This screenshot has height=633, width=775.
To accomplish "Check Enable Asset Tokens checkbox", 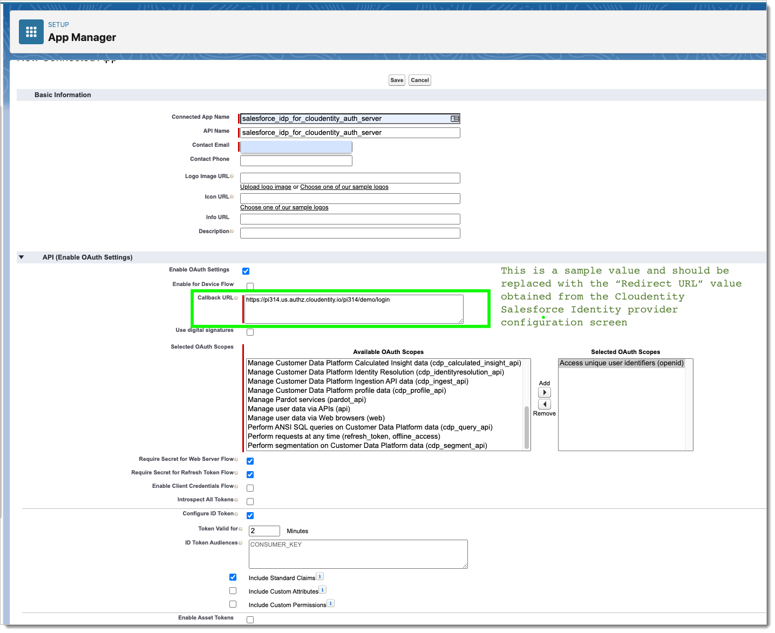I will point(250,620).
